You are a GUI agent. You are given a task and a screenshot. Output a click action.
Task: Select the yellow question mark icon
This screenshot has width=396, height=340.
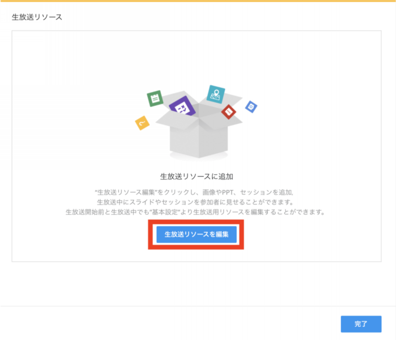click(x=142, y=123)
